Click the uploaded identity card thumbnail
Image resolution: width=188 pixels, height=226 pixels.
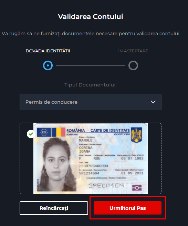click(91, 158)
